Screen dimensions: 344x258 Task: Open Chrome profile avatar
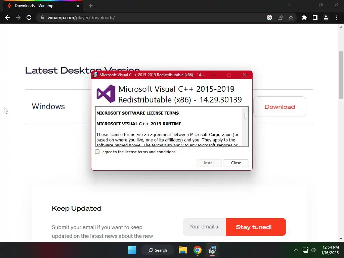tap(326, 17)
